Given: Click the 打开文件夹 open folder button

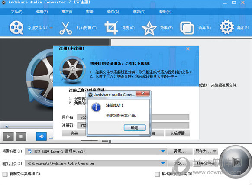Looking at the screenshot, I should click(x=206, y=163).
